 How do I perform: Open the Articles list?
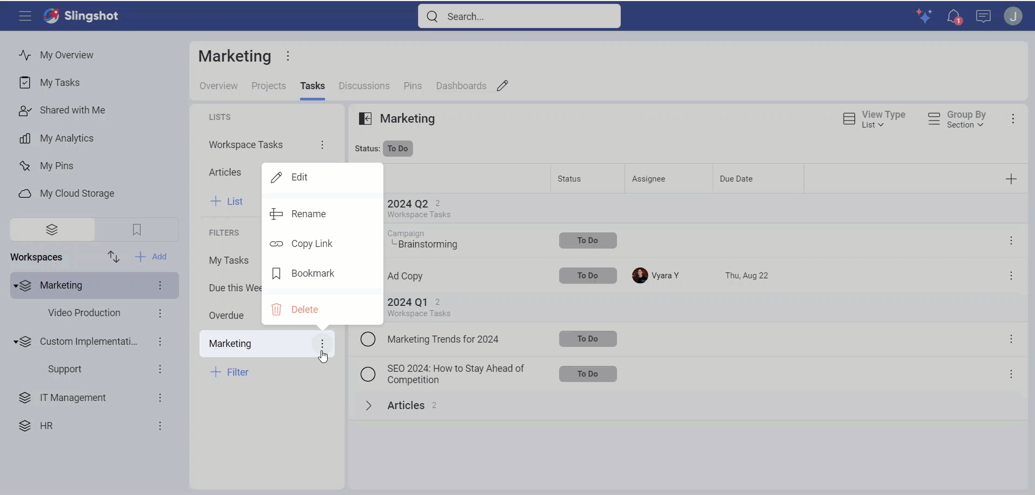click(225, 172)
